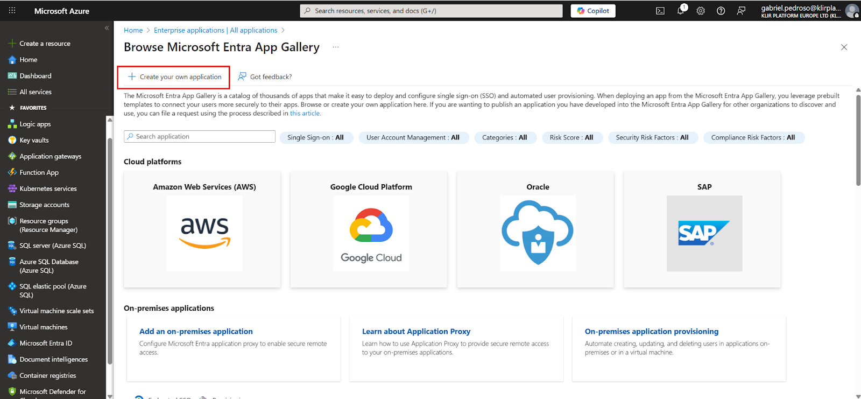Open the All services menu item
The height and width of the screenshot is (399, 861).
click(x=36, y=92)
